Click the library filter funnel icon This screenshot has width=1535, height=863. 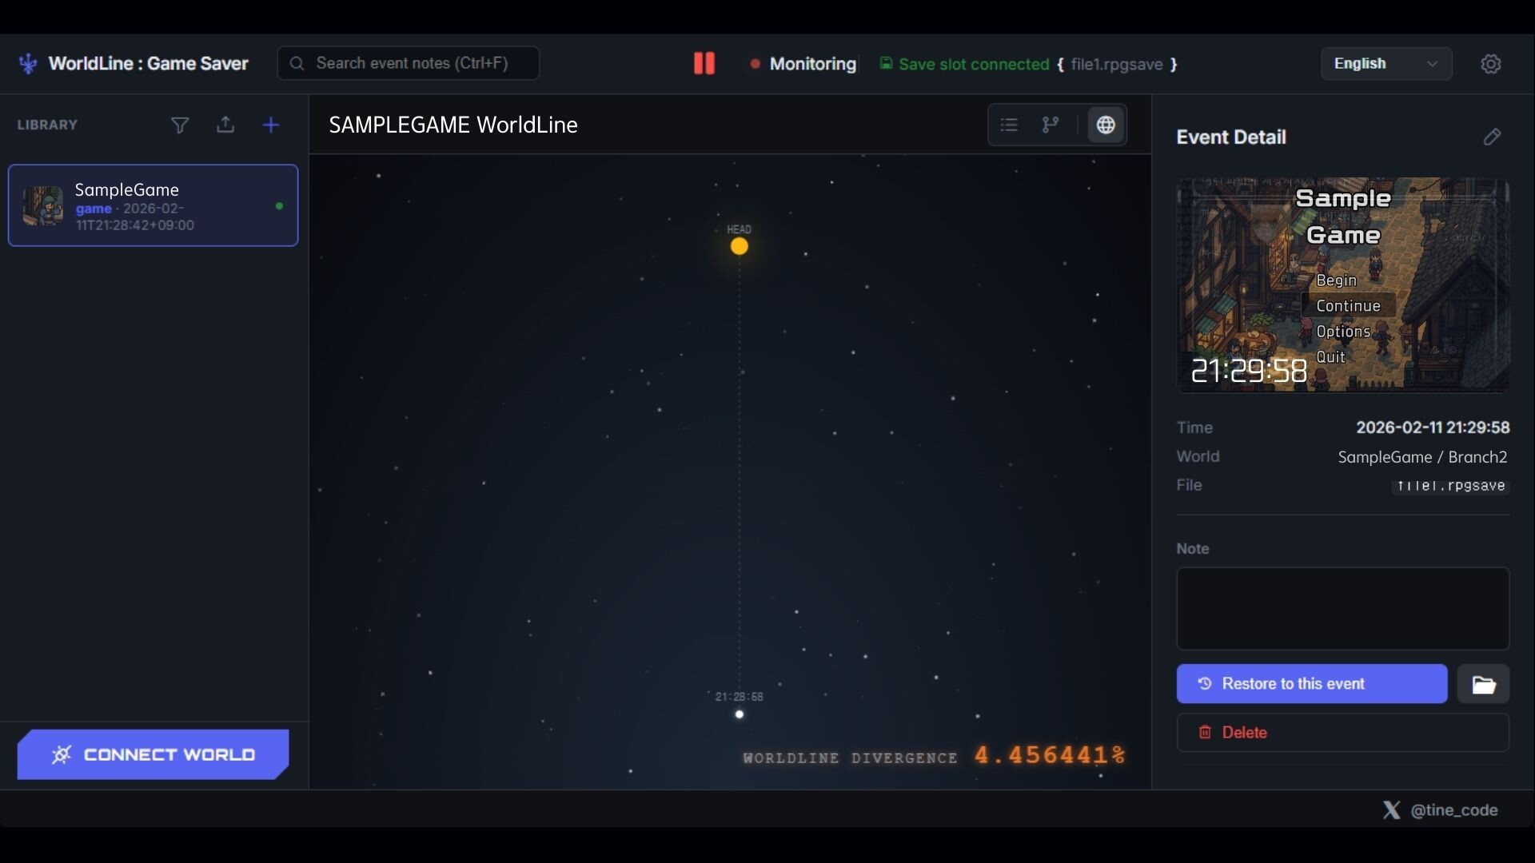[x=180, y=125]
